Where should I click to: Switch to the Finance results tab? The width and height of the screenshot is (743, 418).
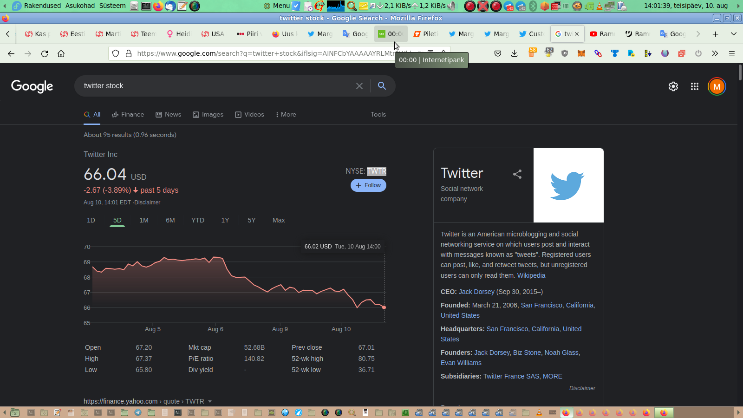(128, 115)
